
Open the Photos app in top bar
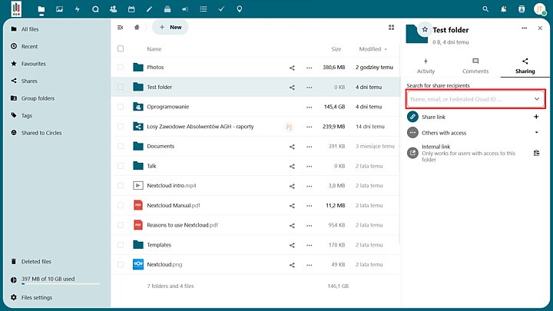(58, 9)
